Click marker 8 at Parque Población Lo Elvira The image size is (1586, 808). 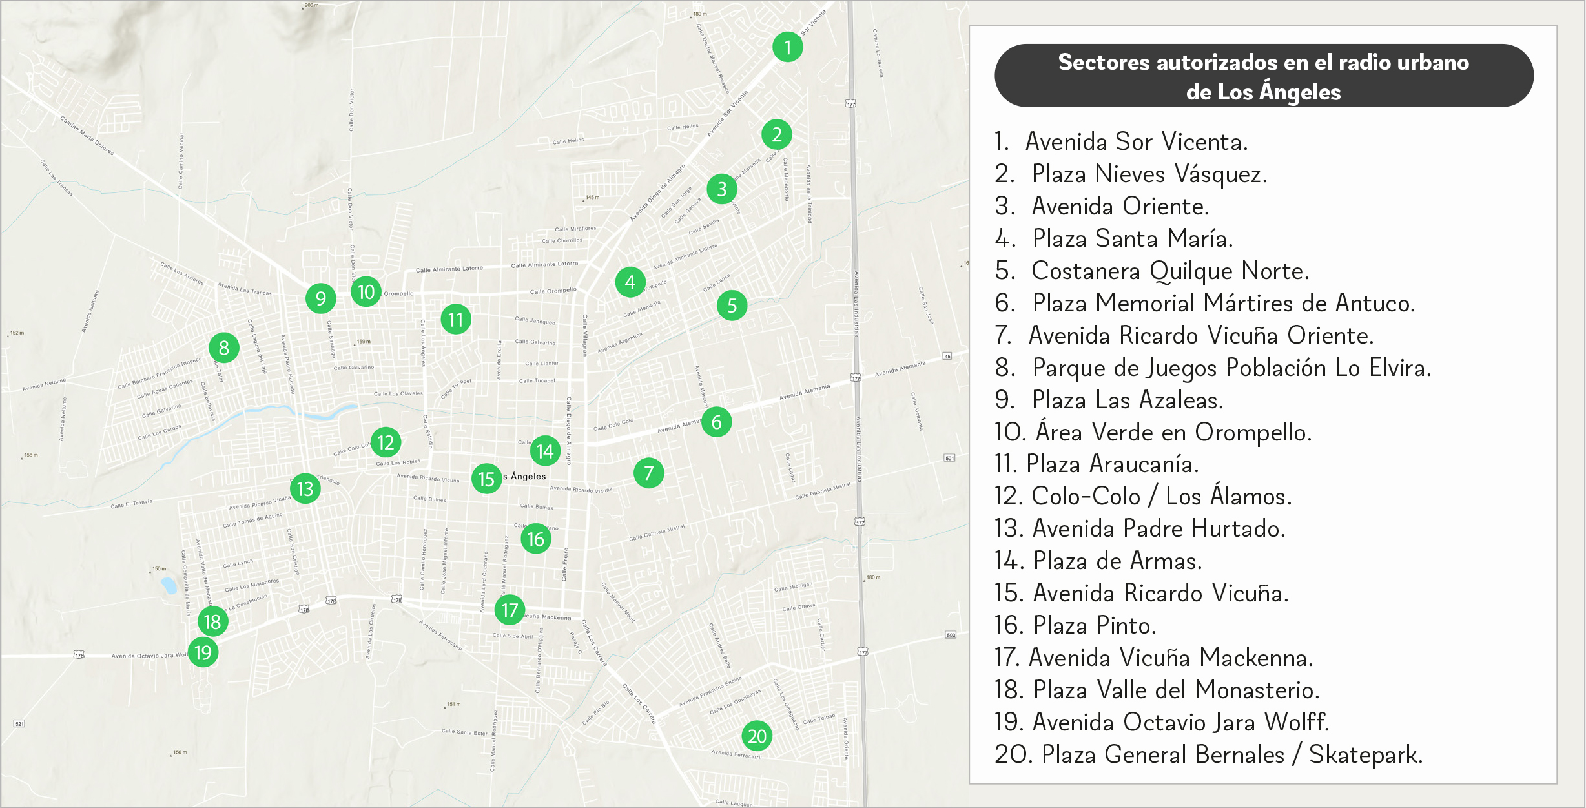point(224,347)
